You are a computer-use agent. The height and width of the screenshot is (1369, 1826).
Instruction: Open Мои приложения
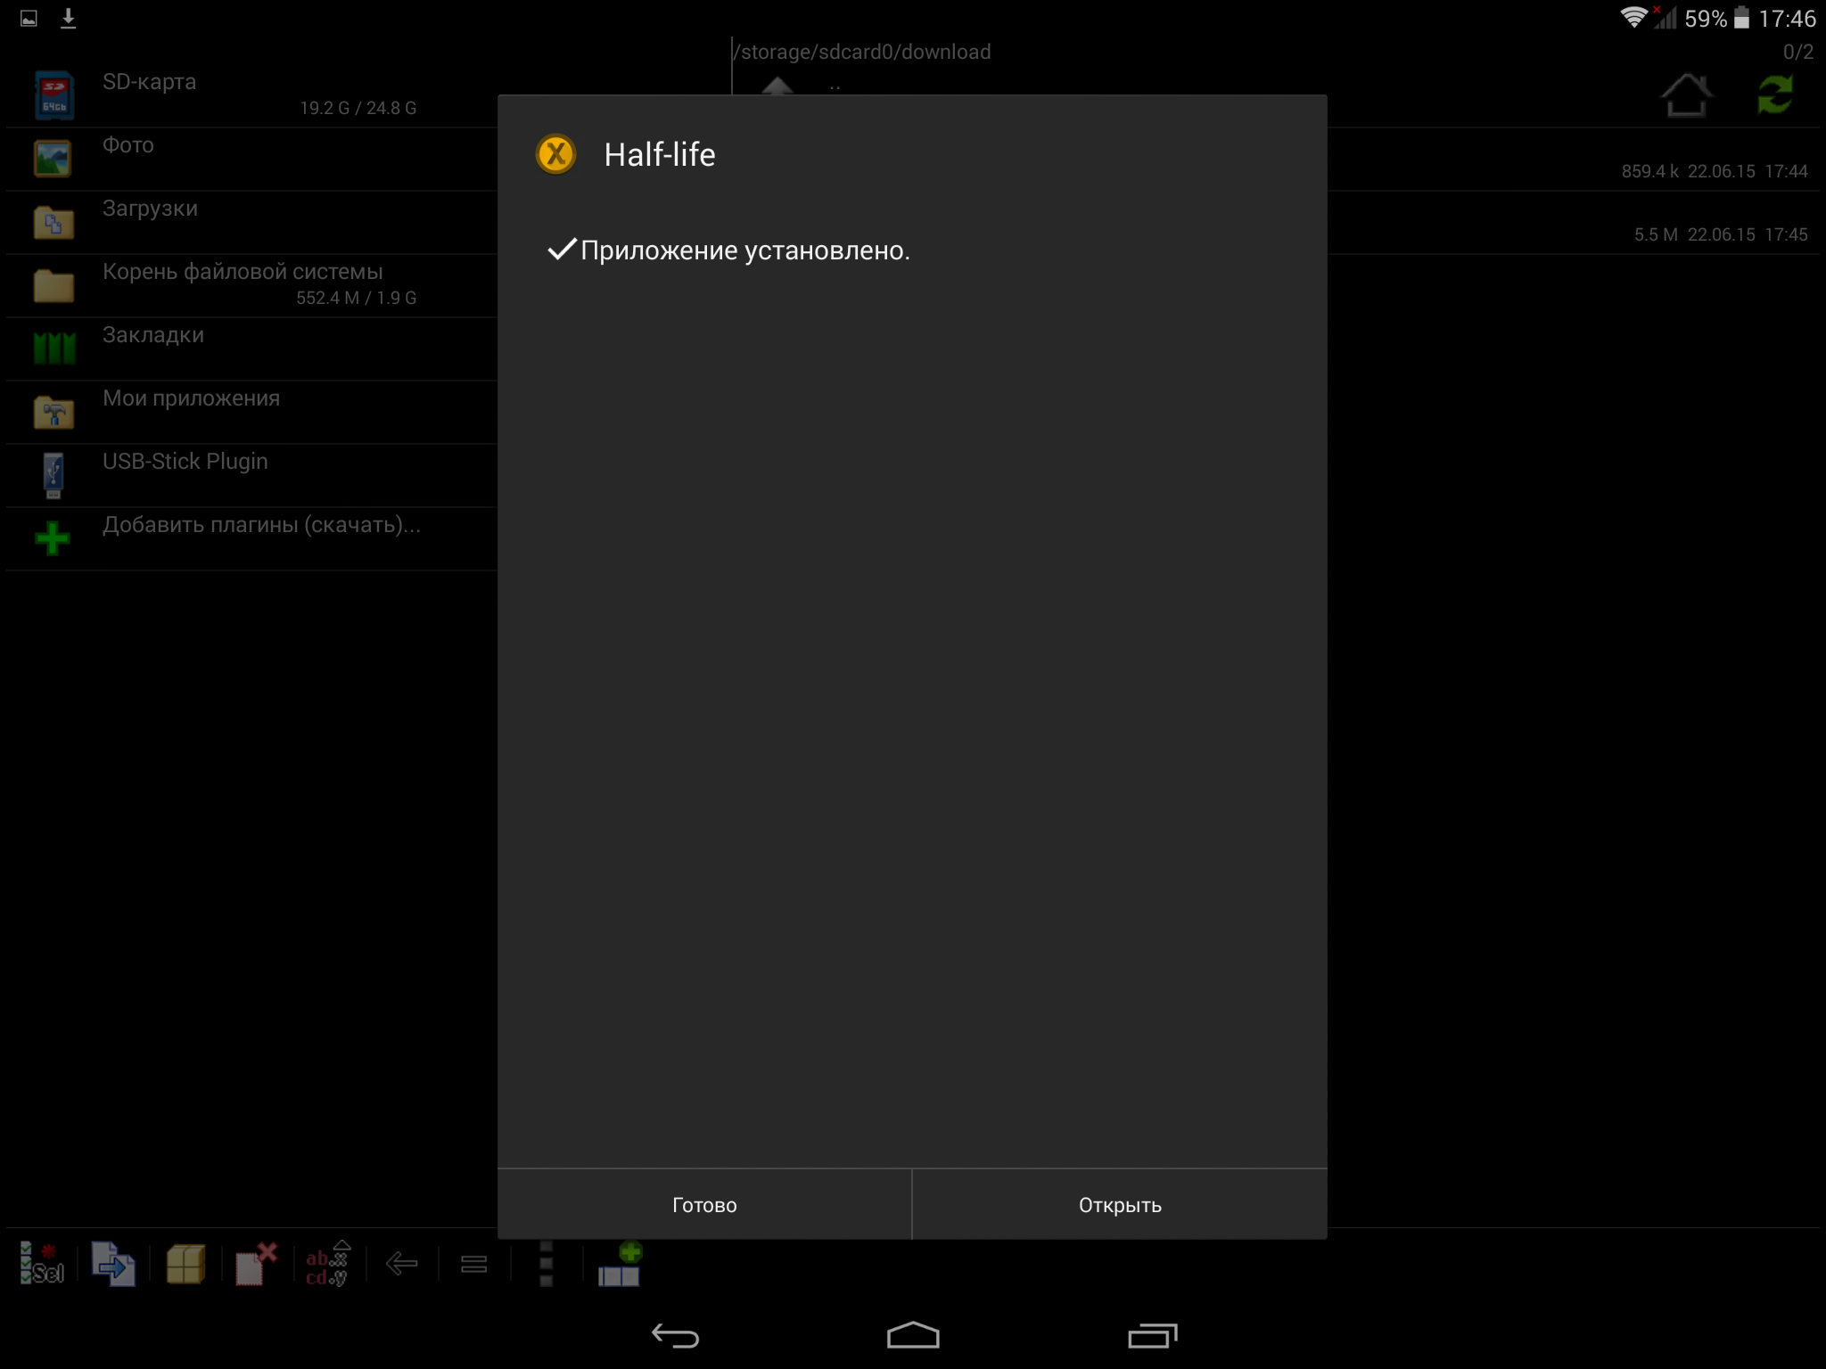coord(252,412)
